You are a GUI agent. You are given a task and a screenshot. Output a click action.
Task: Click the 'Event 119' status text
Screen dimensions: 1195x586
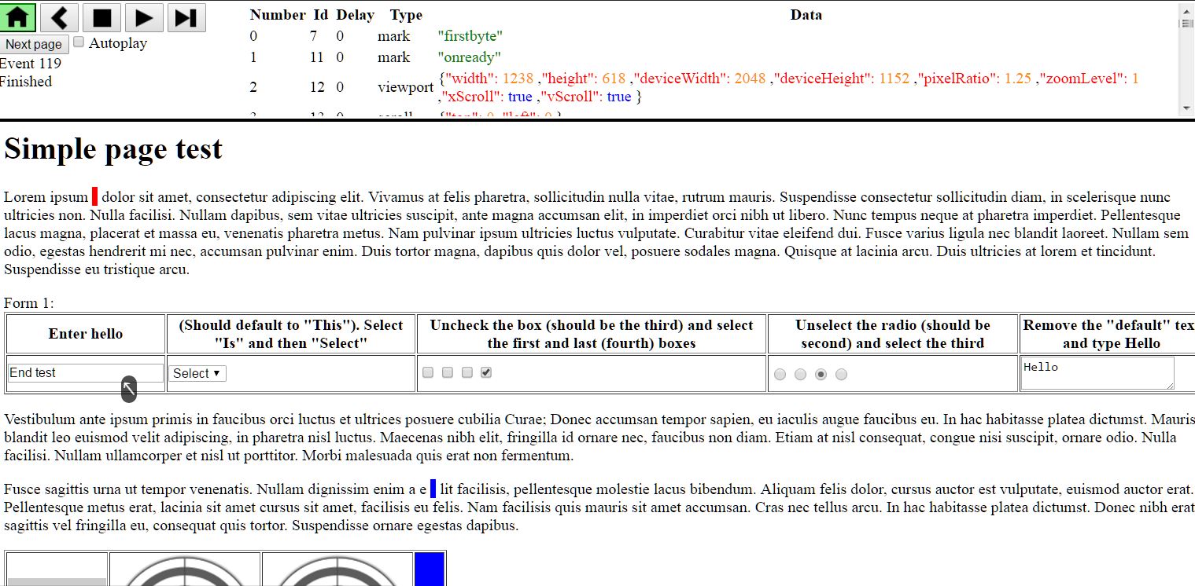click(x=31, y=64)
